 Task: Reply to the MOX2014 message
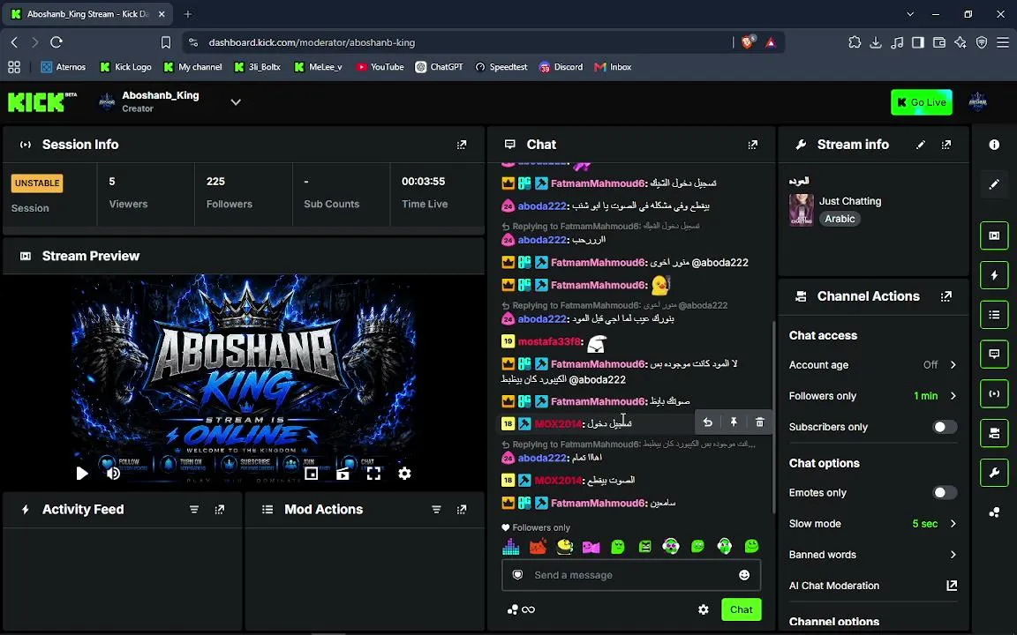[708, 422]
